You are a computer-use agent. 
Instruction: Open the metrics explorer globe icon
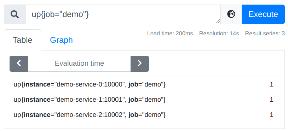tap(231, 14)
